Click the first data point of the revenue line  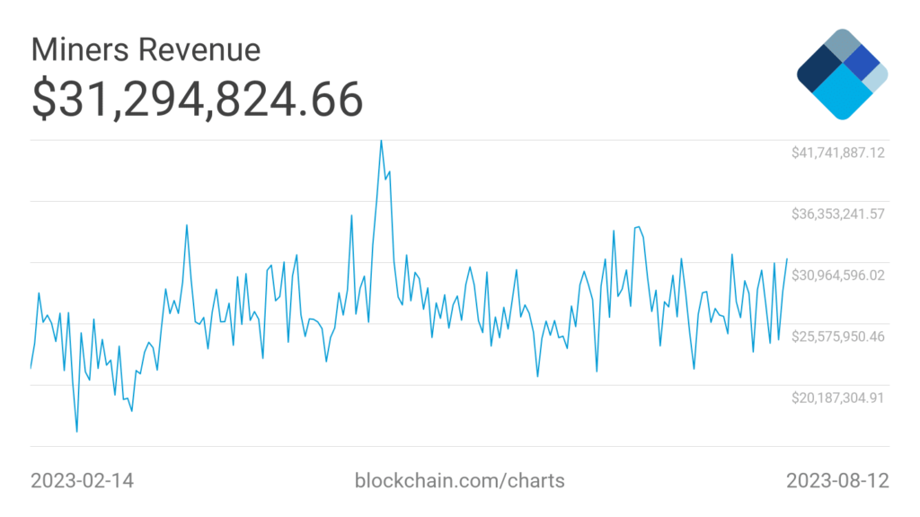tap(31, 368)
